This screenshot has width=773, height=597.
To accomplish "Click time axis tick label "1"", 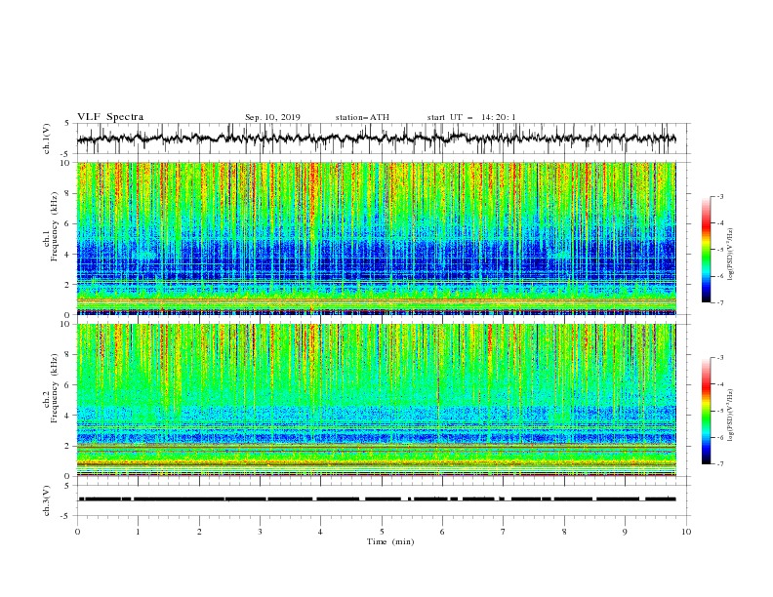I will (x=138, y=532).
